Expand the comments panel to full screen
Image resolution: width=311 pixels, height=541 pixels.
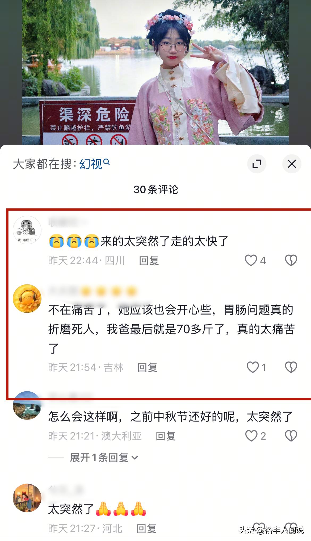click(x=257, y=164)
